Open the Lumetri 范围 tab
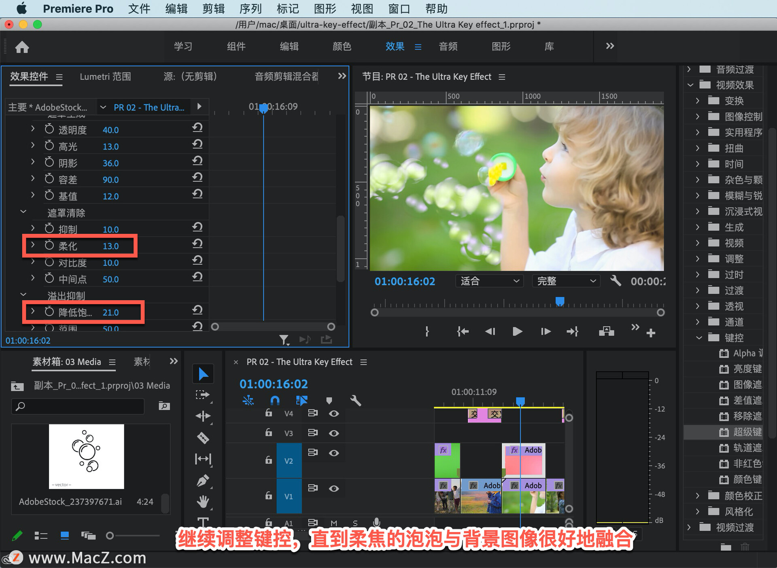The width and height of the screenshot is (777, 568). tap(105, 76)
